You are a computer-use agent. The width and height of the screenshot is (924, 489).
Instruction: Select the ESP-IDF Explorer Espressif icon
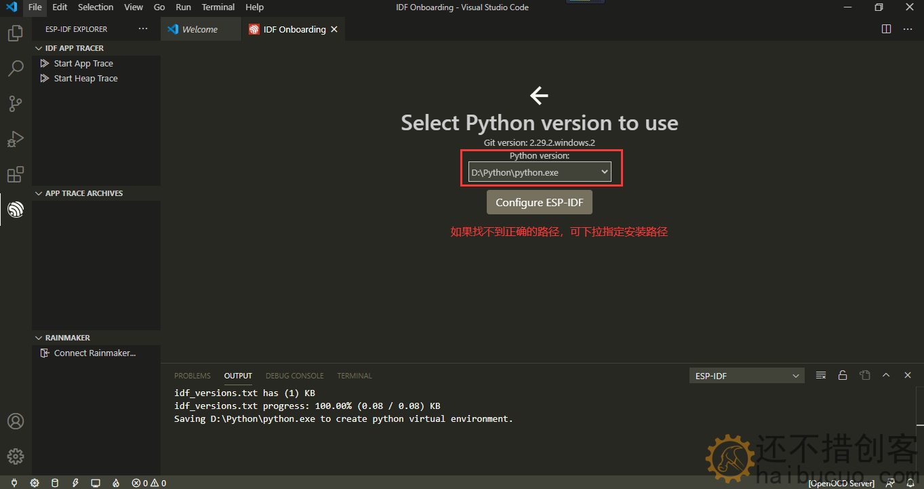click(x=16, y=210)
